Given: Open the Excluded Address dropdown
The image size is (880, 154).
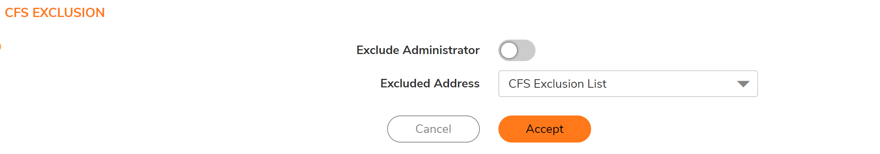Looking at the screenshot, I should pos(627,84).
